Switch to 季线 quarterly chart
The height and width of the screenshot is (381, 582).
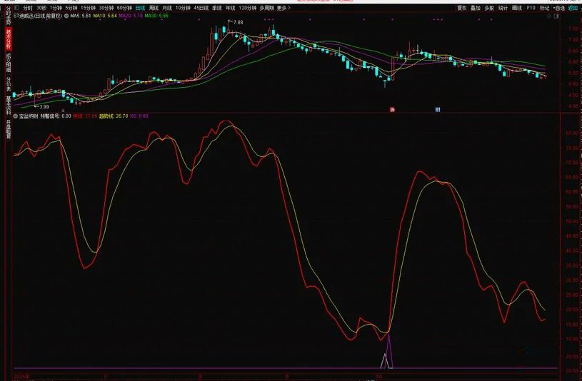click(217, 8)
